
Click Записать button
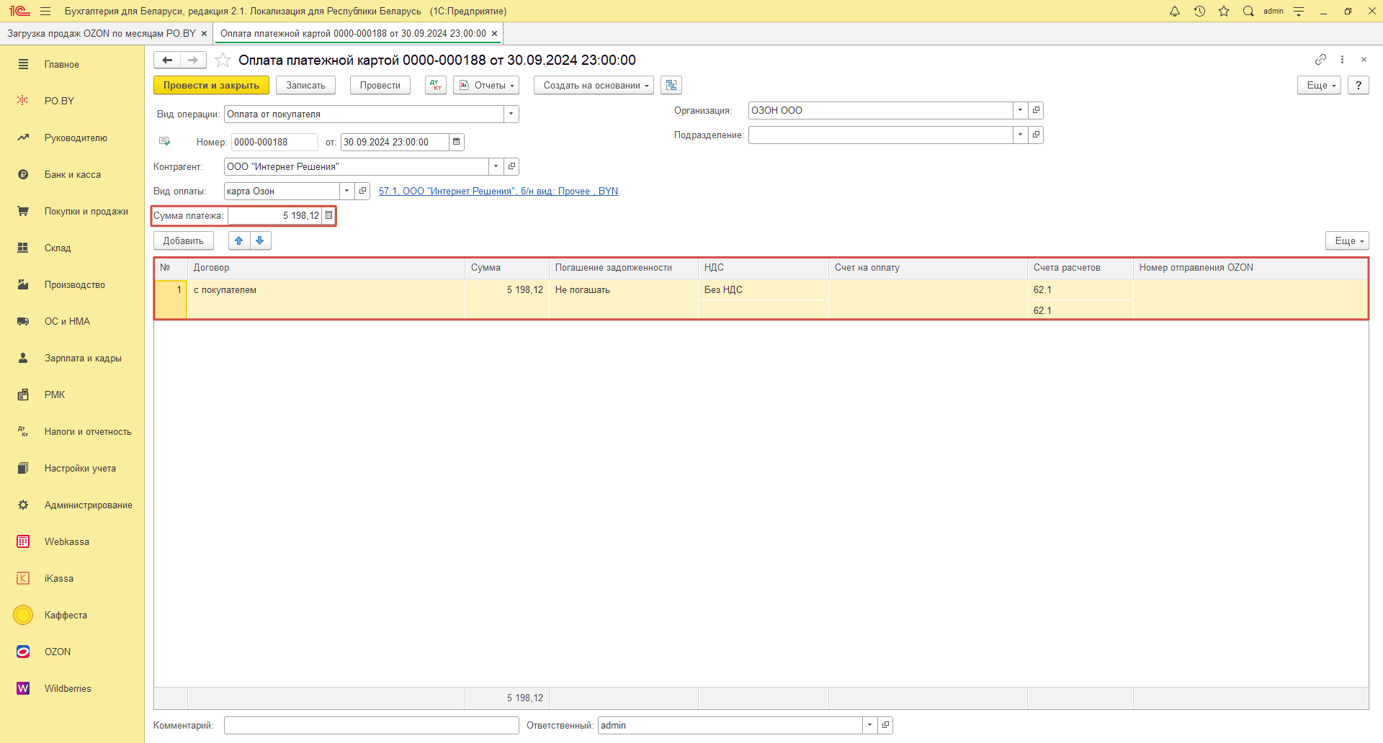coord(305,85)
